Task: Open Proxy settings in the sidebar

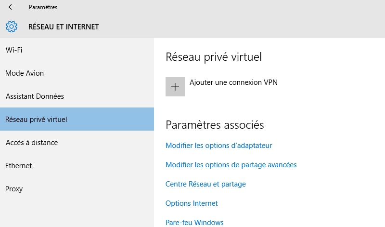Action: point(77,188)
